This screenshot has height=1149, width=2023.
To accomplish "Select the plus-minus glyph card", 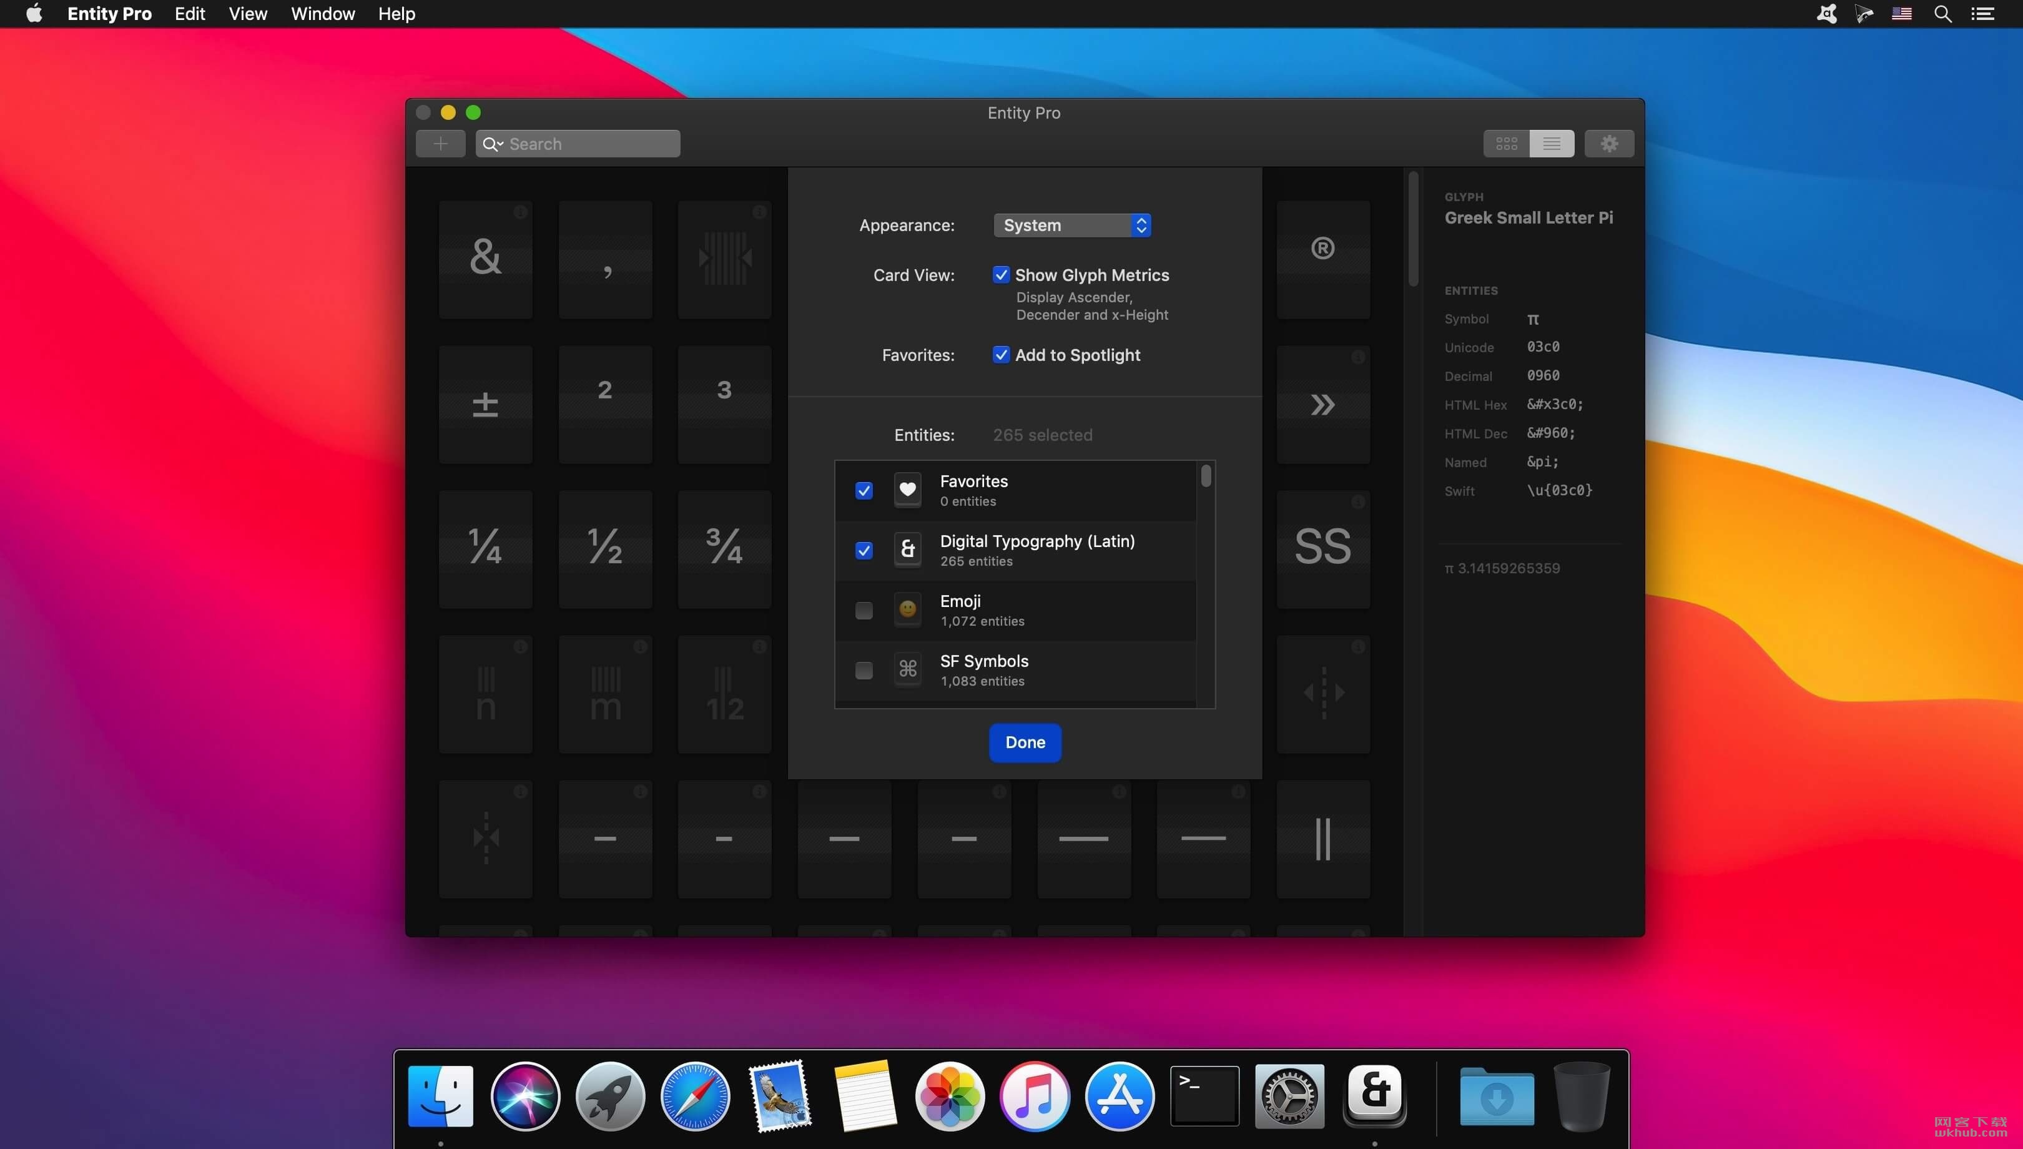I will tap(485, 405).
